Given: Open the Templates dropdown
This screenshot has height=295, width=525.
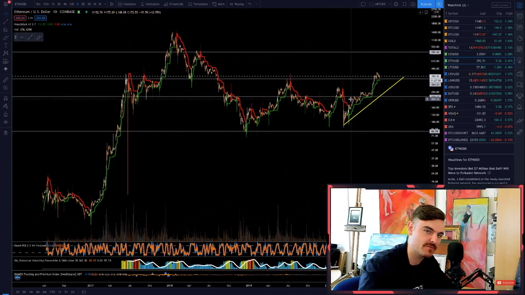Looking at the screenshot, I should pyautogui.click(x=198, y=4).
